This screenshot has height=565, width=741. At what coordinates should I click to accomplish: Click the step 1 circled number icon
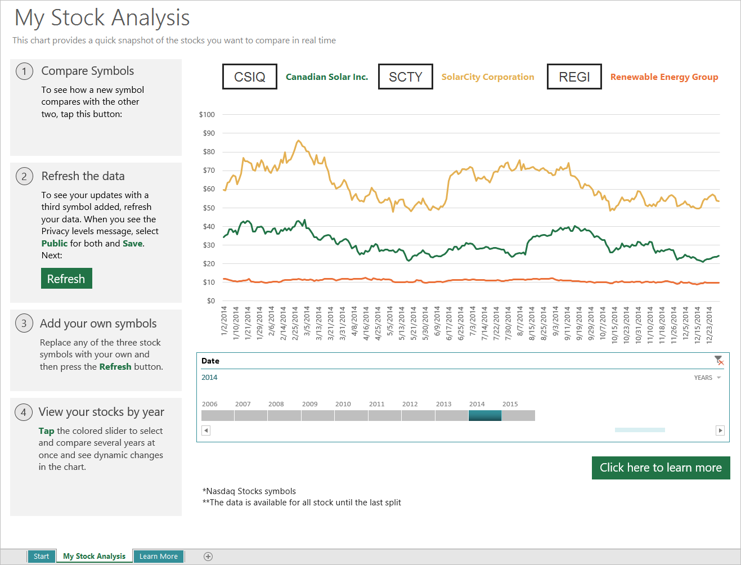pos(24,71)
